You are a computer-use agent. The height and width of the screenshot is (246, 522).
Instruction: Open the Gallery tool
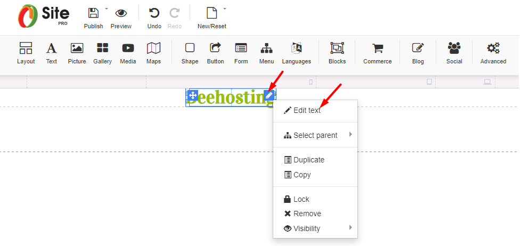pyautogui.click(x=102, y=53)
